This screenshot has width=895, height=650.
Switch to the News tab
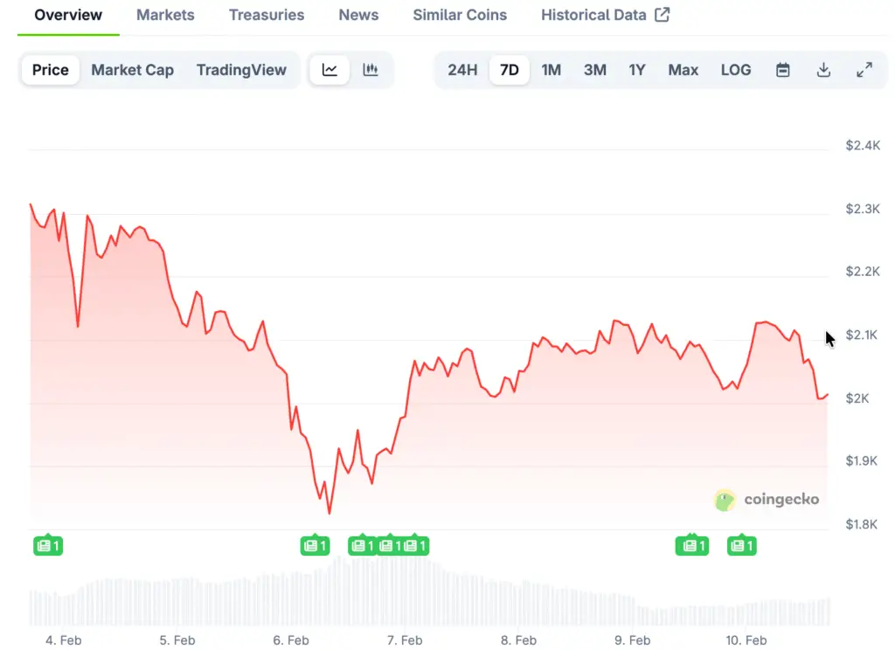pos(358,15)
